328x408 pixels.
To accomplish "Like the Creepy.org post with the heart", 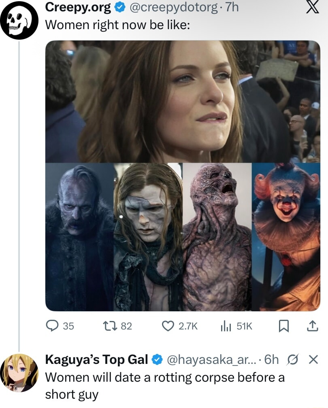I will point(168,326).
